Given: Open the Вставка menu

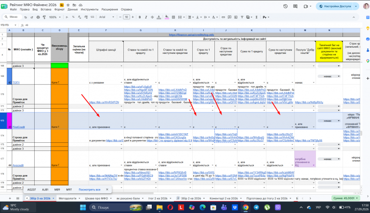Looking at the screenshot, I should point(46,10).
